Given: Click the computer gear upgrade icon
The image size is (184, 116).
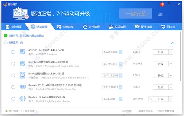Looking at the screenshot, I should pos(21,13).
